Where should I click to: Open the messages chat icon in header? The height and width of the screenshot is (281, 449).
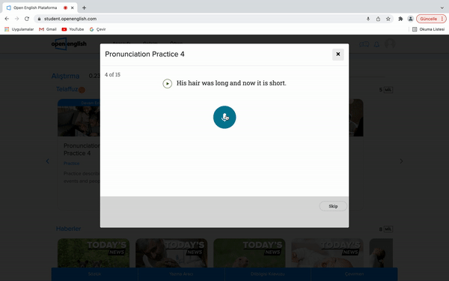tap(364, 44)
